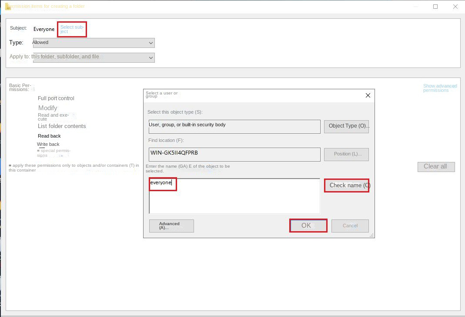465x317 pixels.
Task: Toggle the Full port control permission
Action: (56, 98)
